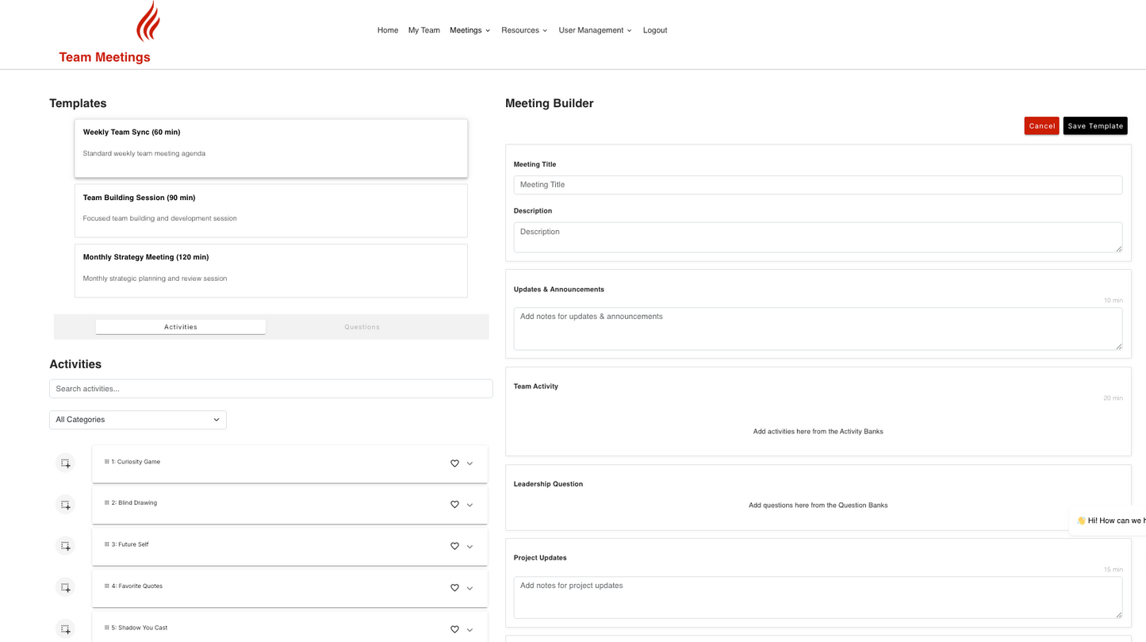Image resolution: width=1146 pixels, height=642 pixels.
Task: Expand the Shadow You Cast activity details
Action: 470,630
